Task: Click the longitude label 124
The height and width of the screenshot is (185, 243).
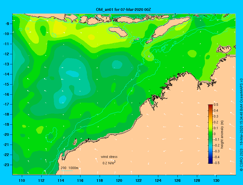Action: [158, 180]
